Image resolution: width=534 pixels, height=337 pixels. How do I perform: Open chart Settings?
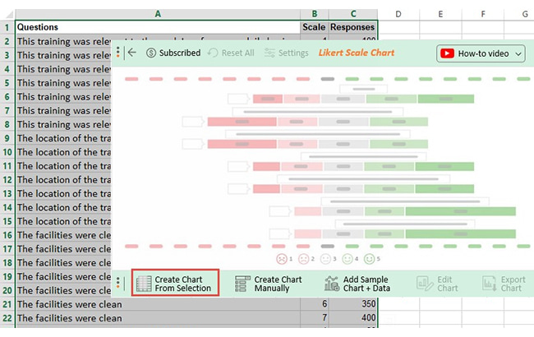tap(287, 53)
